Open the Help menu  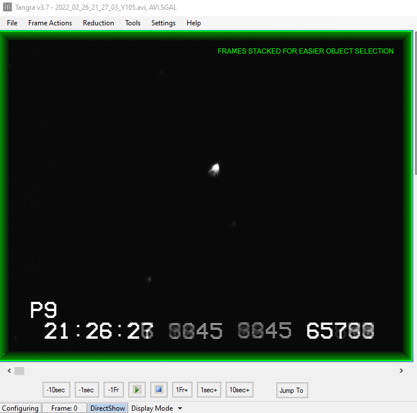(x=194, y=23)
